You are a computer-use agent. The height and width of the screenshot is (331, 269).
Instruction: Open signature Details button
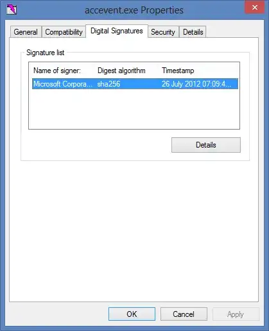206,145
